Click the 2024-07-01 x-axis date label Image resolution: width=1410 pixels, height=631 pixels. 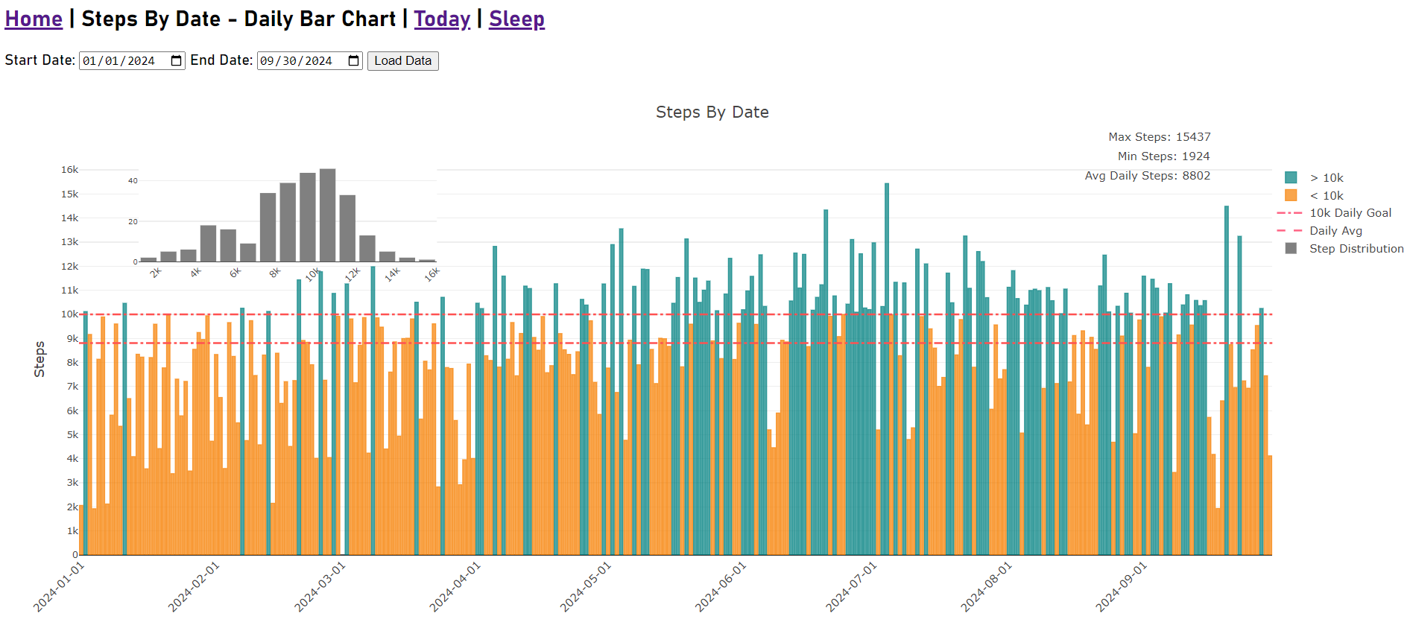852,587
